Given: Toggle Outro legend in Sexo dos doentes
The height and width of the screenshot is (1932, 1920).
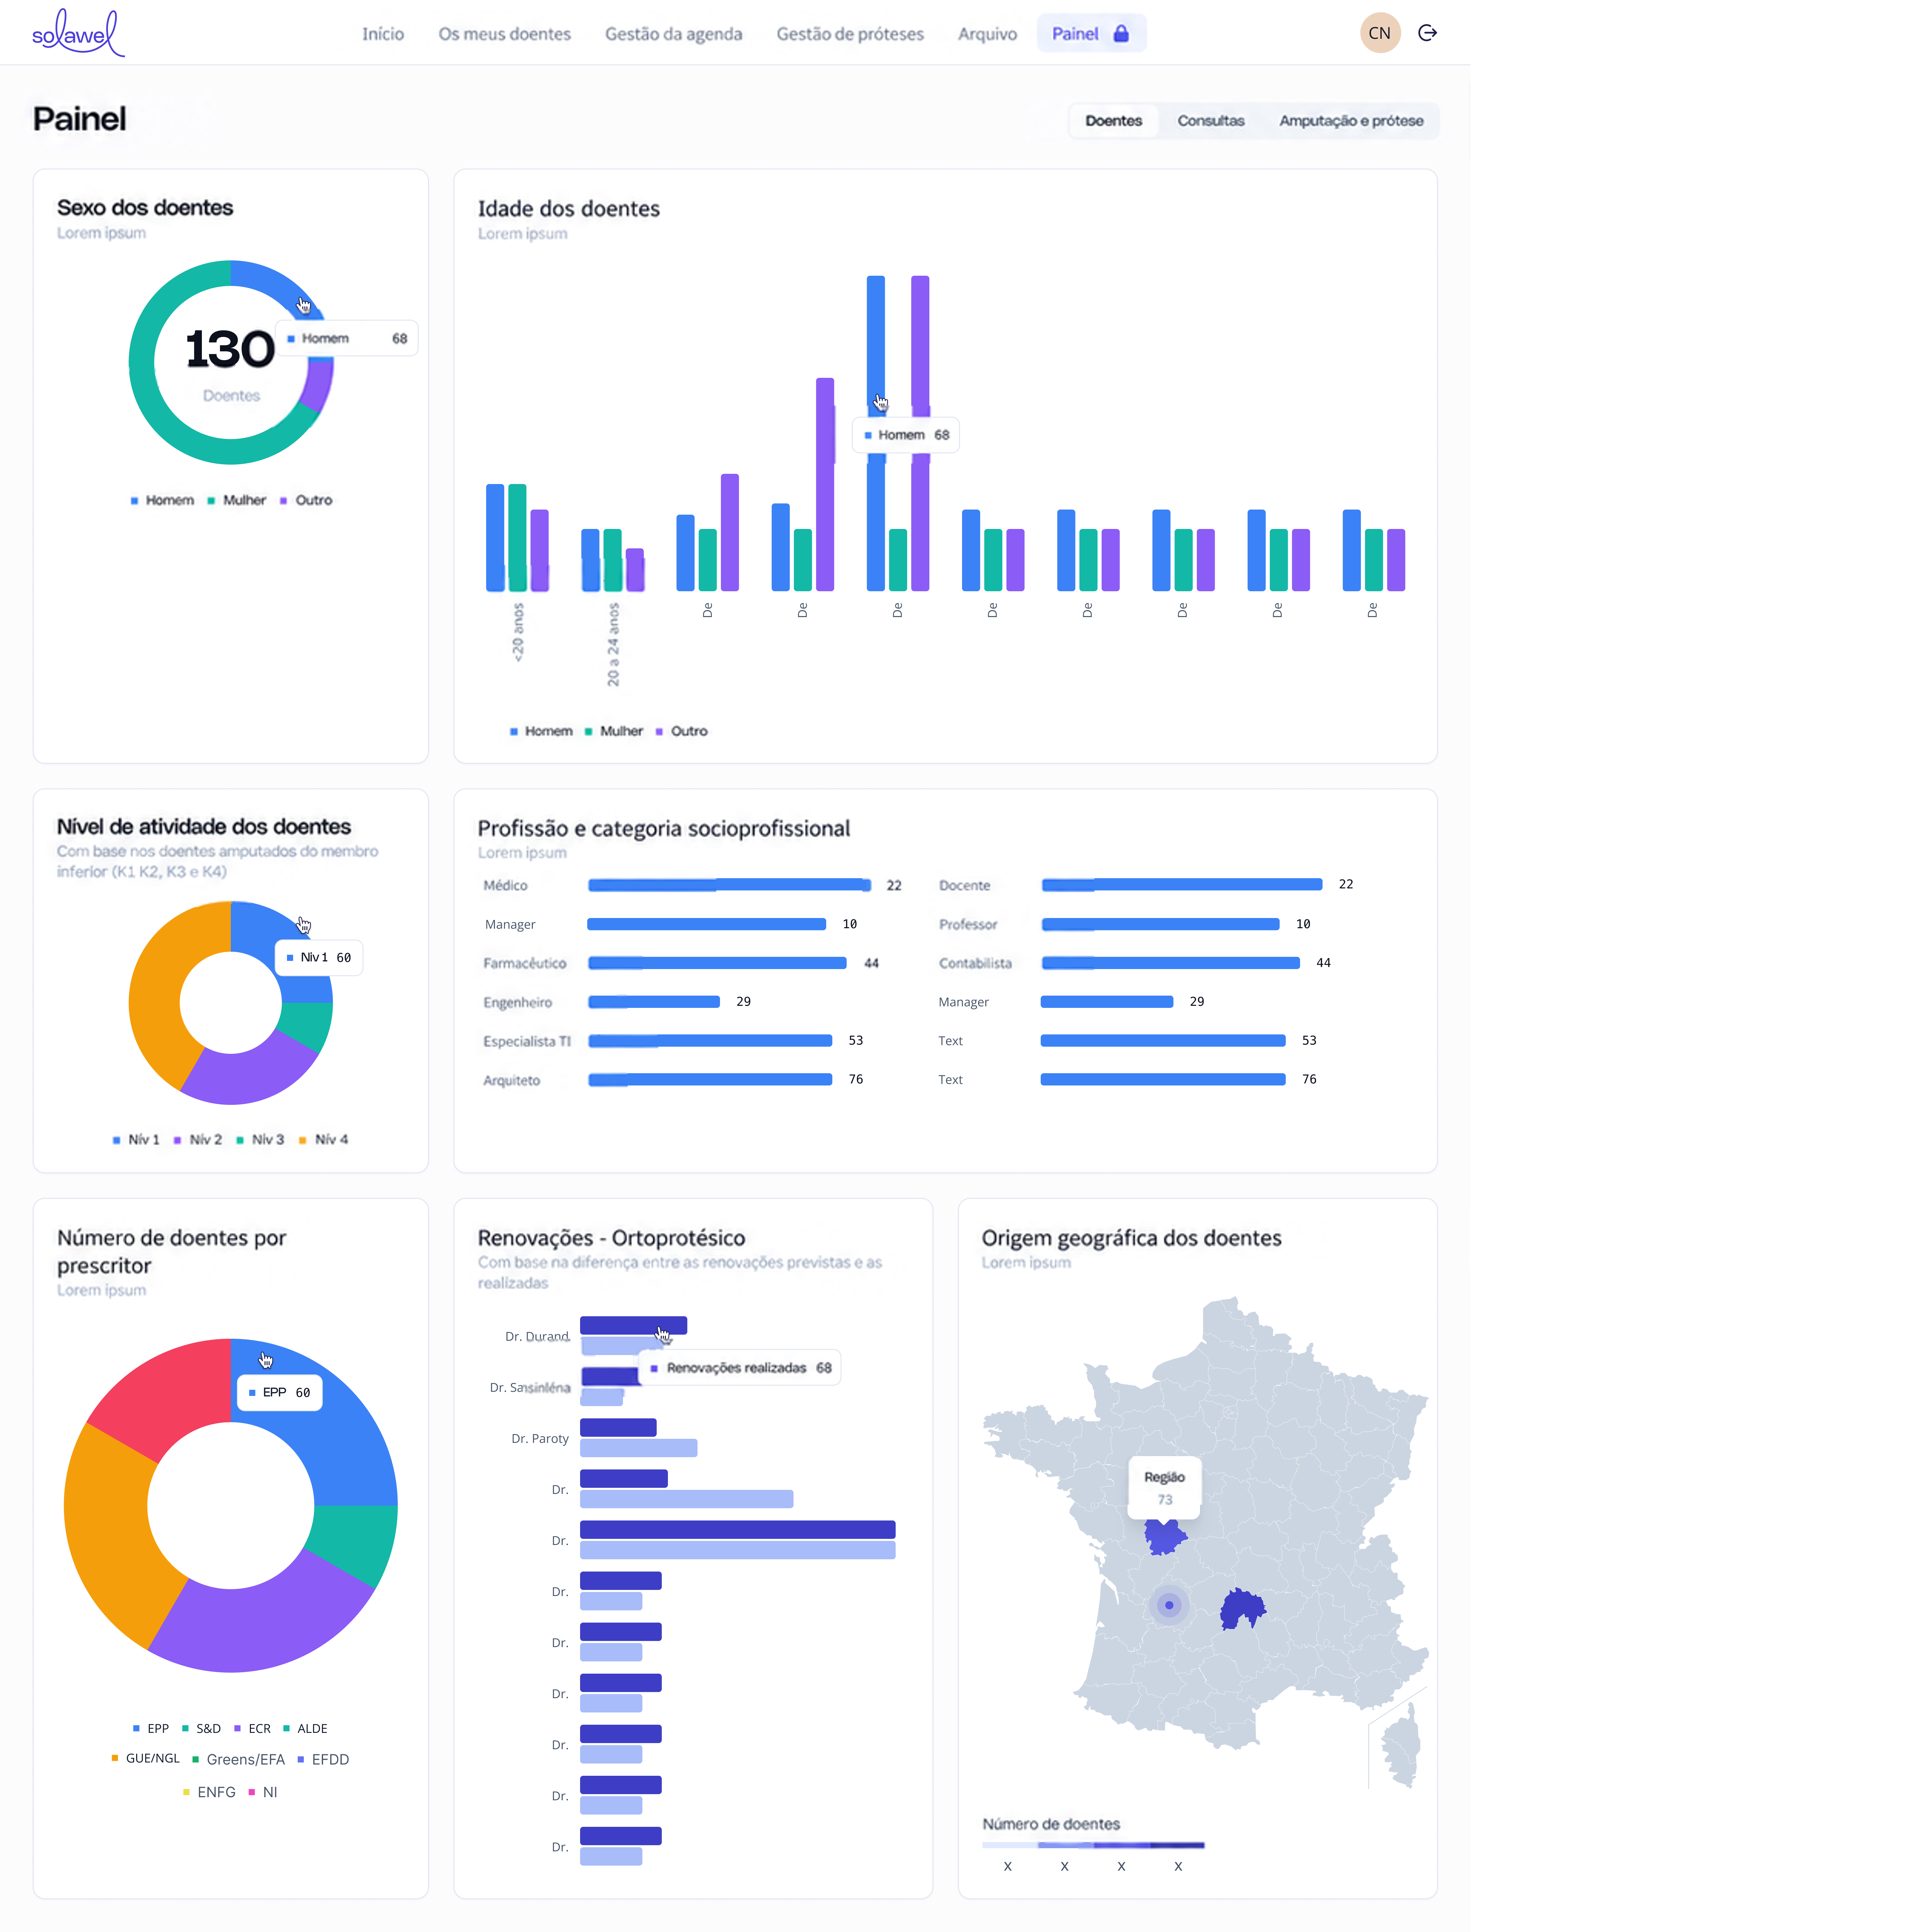Looking at the screenshot, I should click(x=306, y=500).
